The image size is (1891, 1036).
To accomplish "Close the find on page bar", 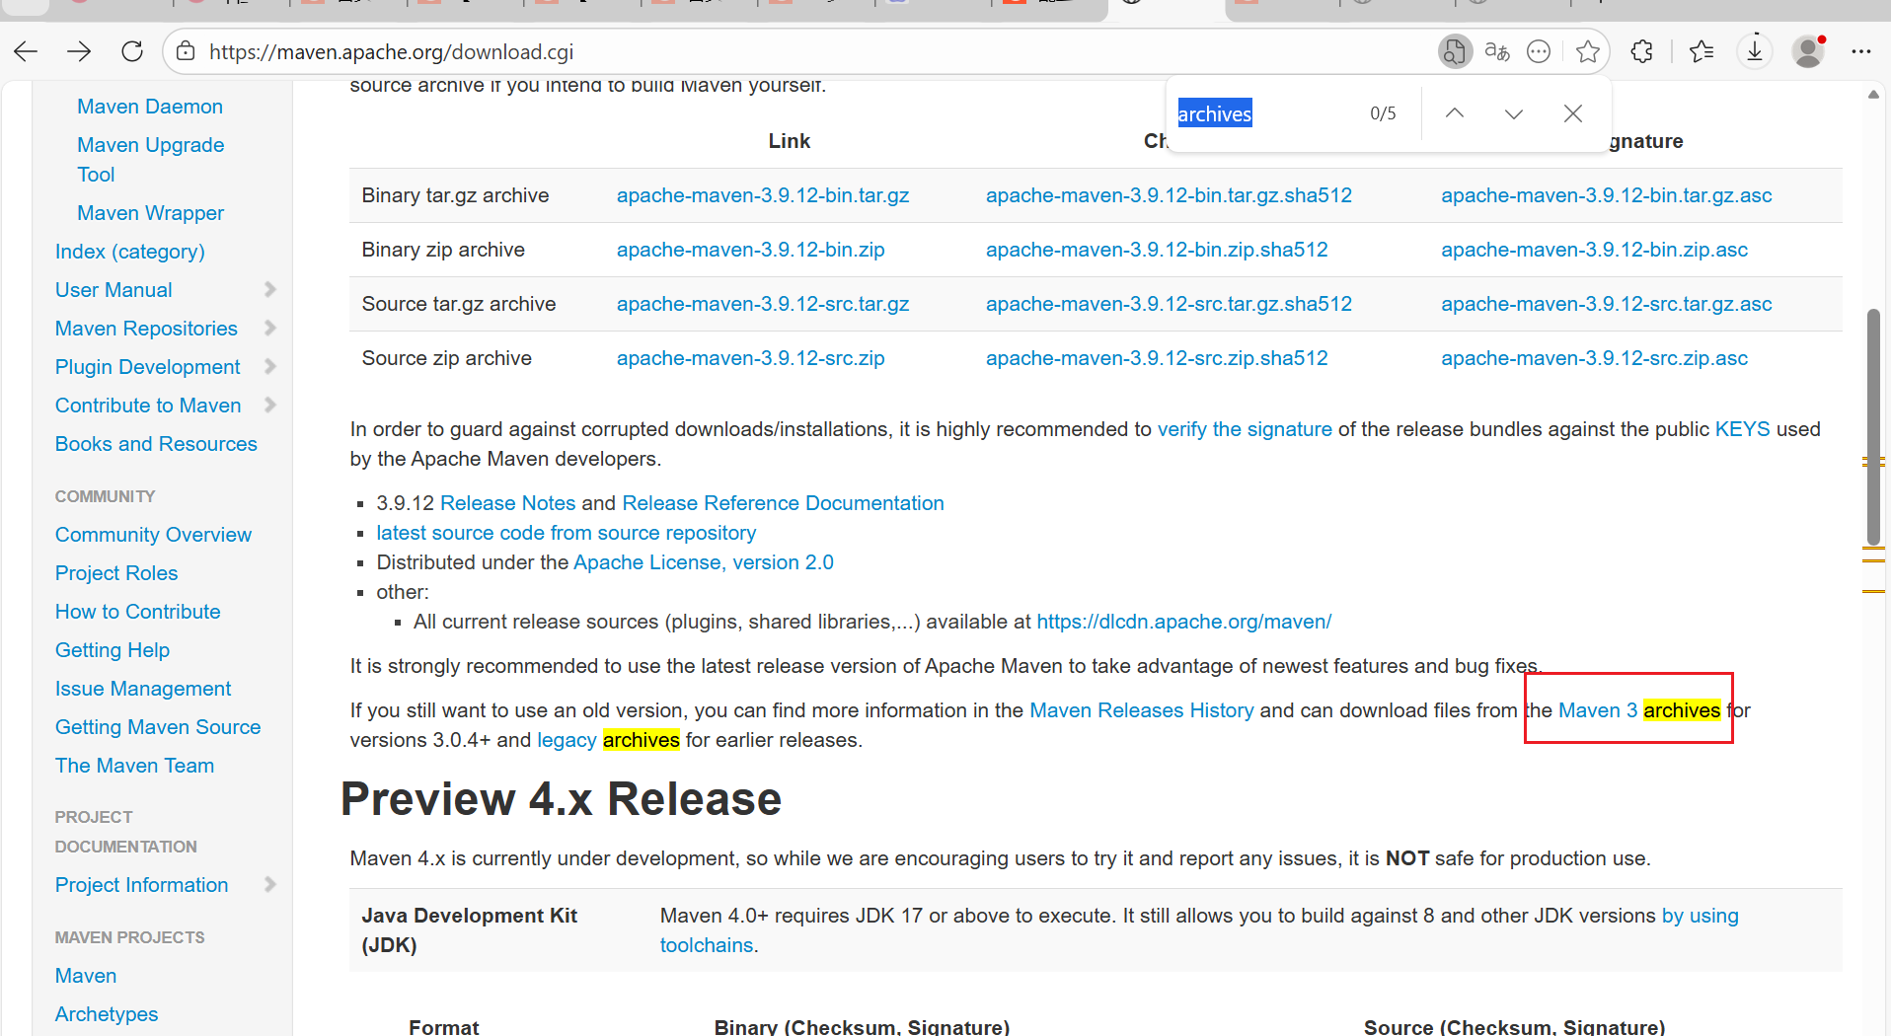I will (1573, 113).
